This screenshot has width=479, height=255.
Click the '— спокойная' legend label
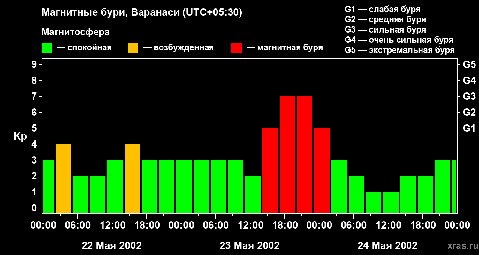(84, 48)
